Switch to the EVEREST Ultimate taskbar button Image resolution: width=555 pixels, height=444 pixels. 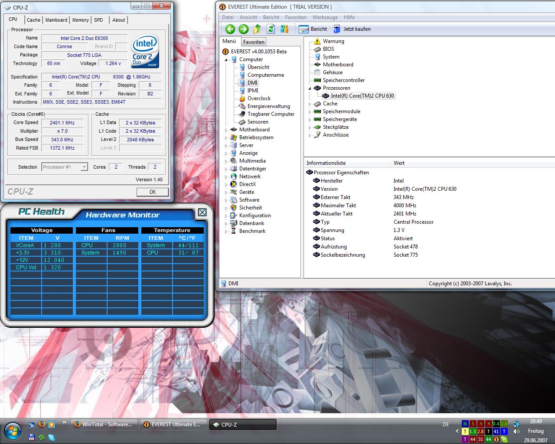pyautogui.click(x=173, y=424)
